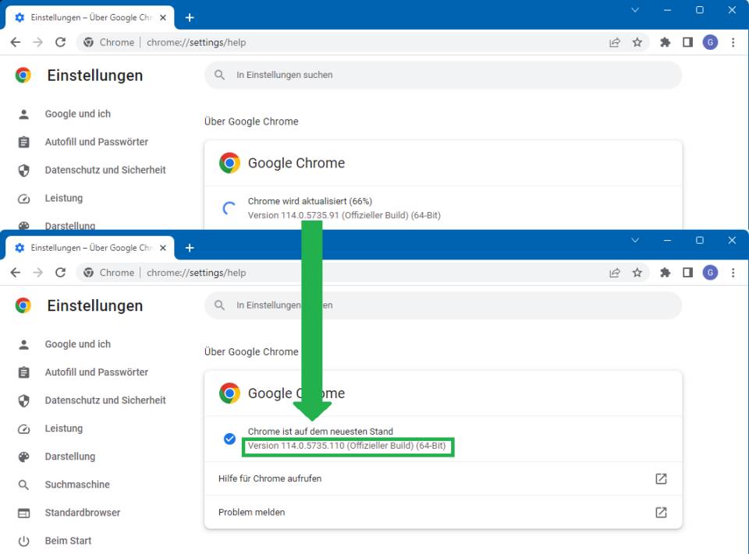Open Standardbrowser in the lower window sidebar
The height and width of the screenshot is (554, 749).
click(x=82, y=513)
